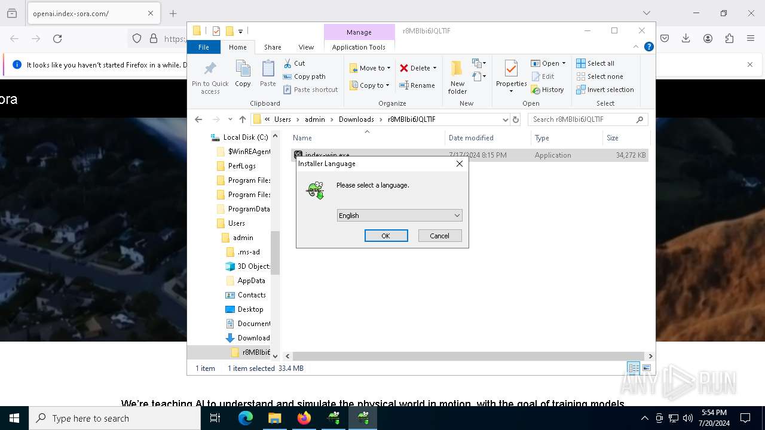The height and width of the screenshot is (430, 765).
Task: Click OK in Installer Language dialog
Action: tap(386, 236)
